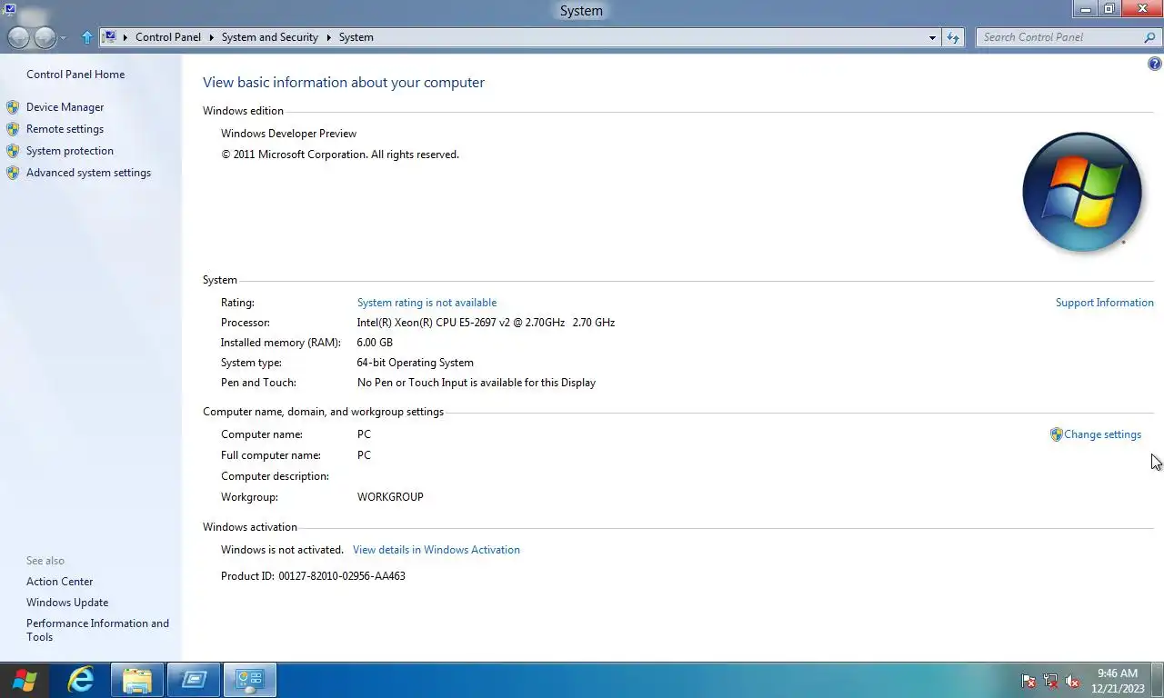This screenshot has width=1164, height=698.
Task: Open Help with the blue question mark
Action: (x=1155, y=65)
